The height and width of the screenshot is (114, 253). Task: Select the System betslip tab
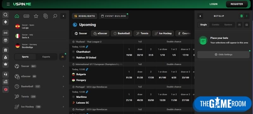228,25
